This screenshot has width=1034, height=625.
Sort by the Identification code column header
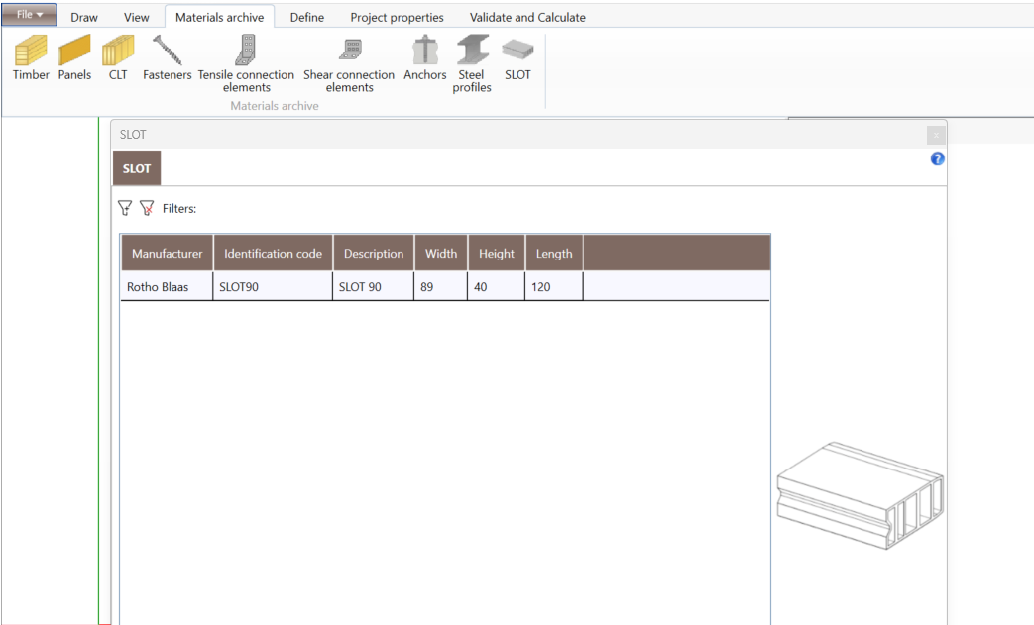(x=273, y=253)
